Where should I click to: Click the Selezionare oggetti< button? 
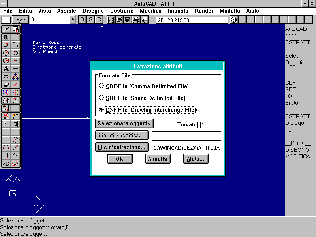pyautogui.click(x=124, y=123)
